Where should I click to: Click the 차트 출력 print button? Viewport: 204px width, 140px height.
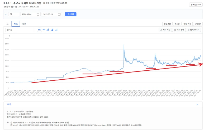tap(179, 30)
